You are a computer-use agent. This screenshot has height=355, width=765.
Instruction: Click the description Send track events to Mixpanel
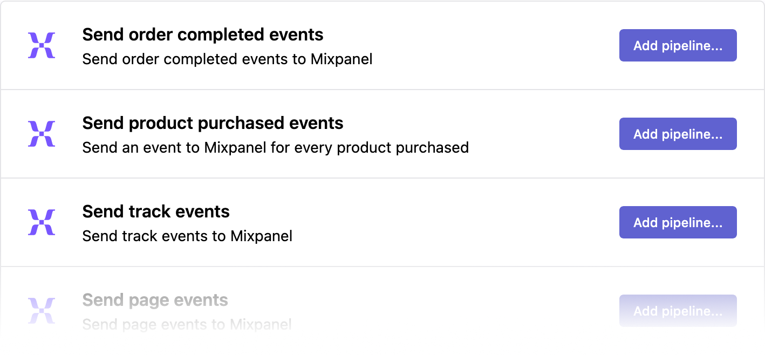point(187,236)
